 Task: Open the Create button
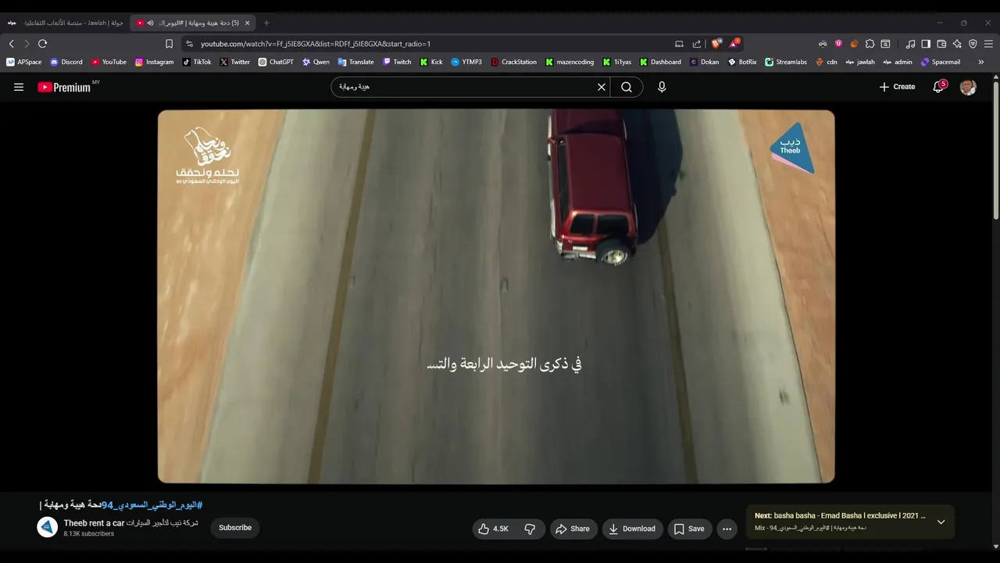pyautogui.click(x=897, y=87)
